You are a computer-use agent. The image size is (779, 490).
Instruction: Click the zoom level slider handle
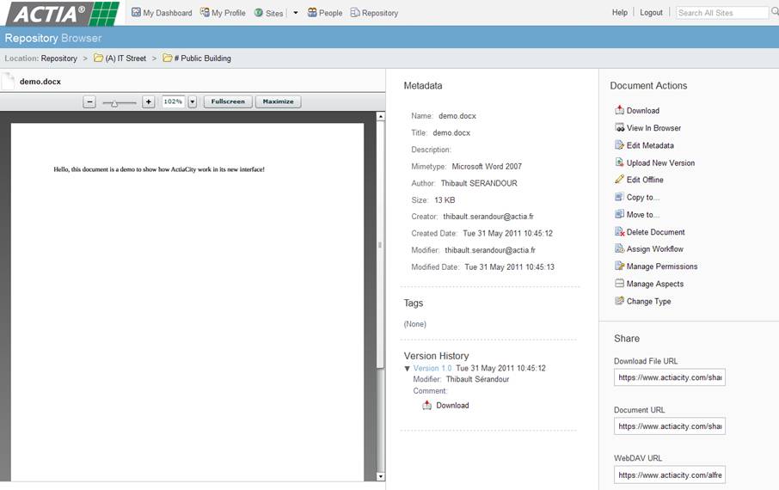coord(114,102)
